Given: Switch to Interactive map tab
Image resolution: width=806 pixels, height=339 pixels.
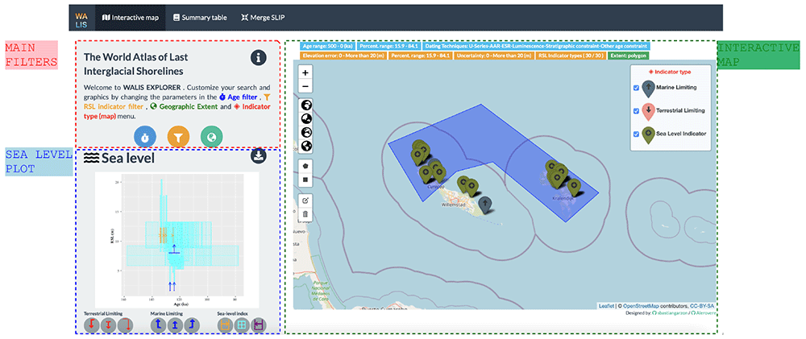Looking at the screenshot, I should click(x=130, y=18).
